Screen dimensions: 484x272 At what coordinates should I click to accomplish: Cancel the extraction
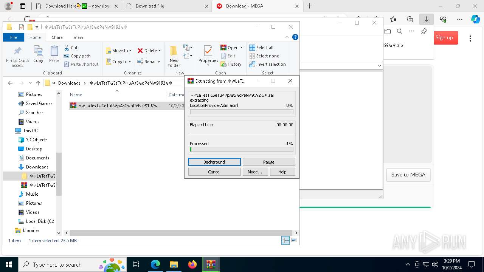(214, 172)
